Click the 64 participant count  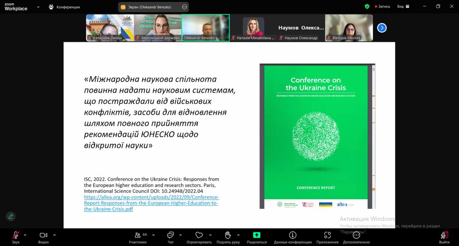pyautogui.click(x=145, y=235)
